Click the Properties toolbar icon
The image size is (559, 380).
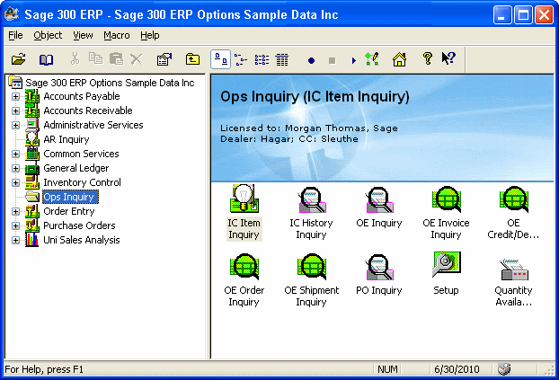[164, 58]
